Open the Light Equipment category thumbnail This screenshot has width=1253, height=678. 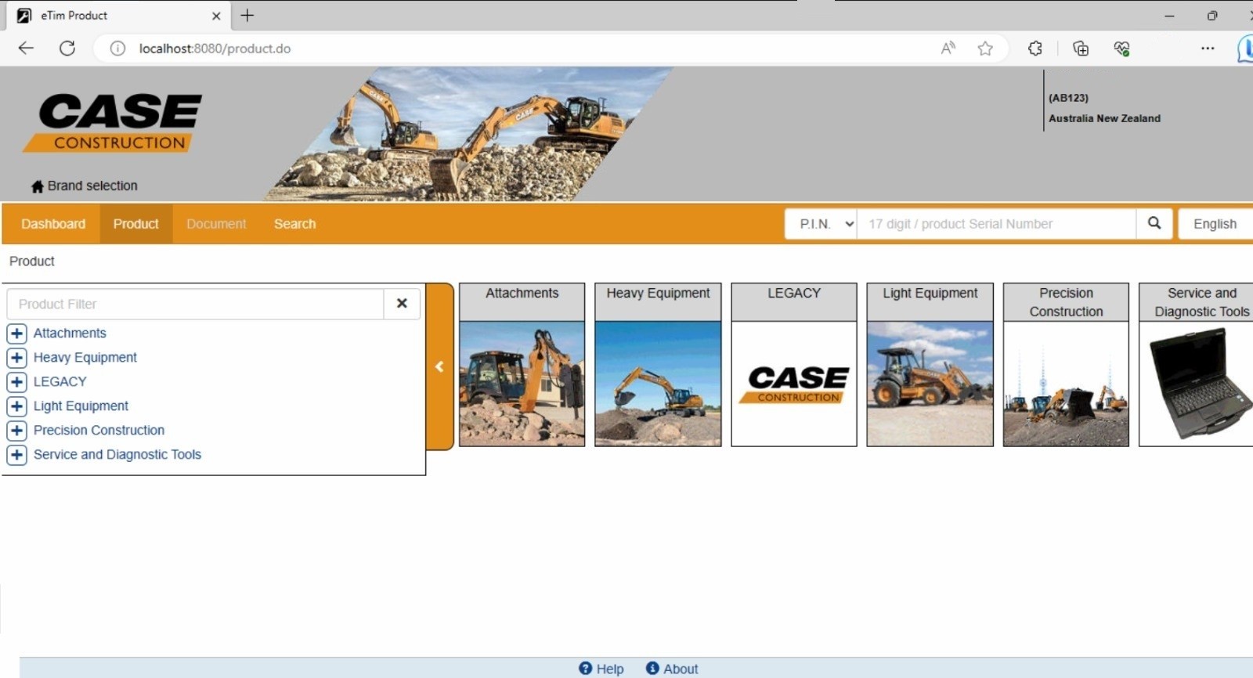(x=930, y=384)
